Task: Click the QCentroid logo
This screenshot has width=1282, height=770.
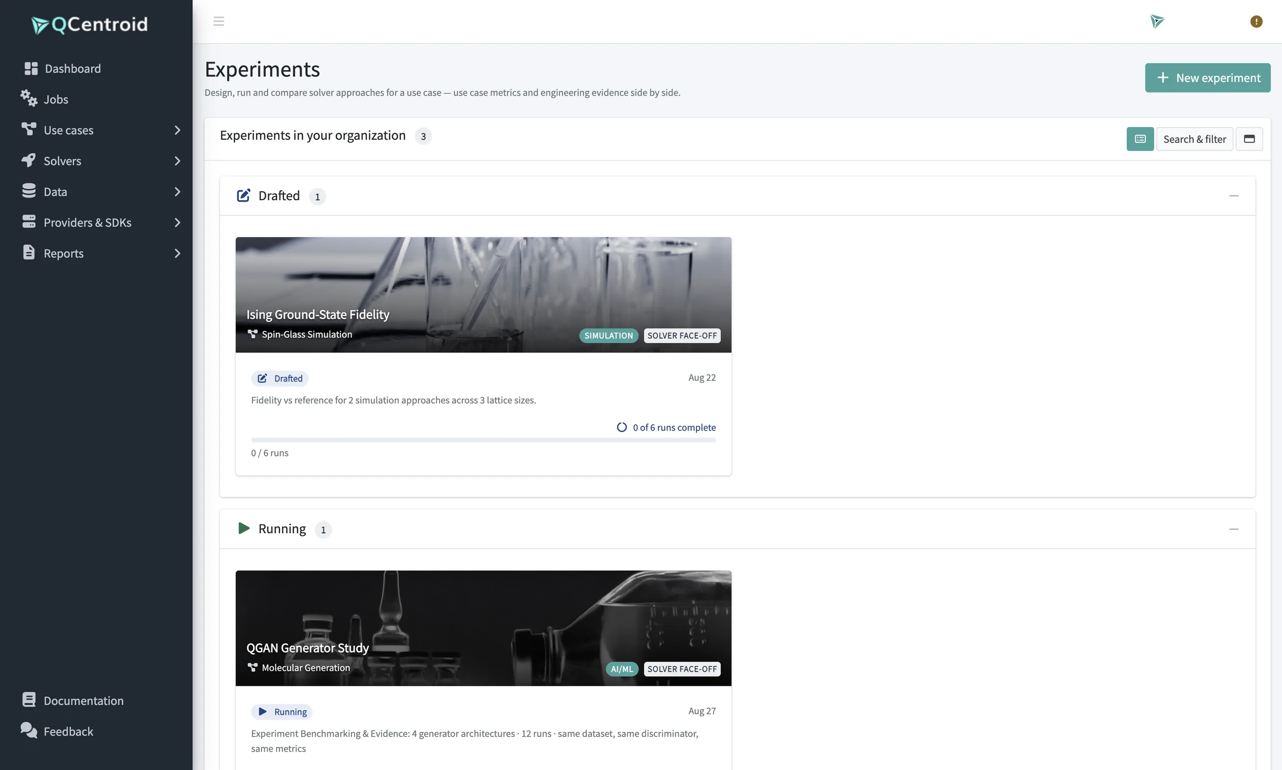Action: [x=89, y=25]
